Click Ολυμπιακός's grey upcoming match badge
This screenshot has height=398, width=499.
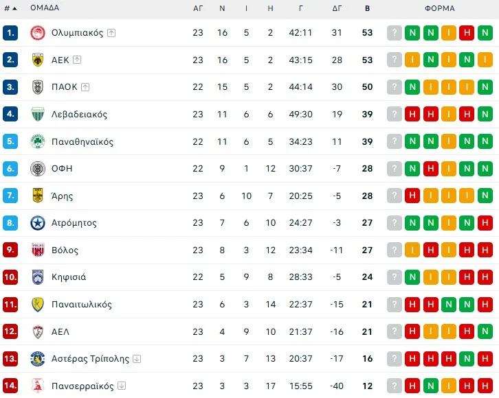coord(395,33)
